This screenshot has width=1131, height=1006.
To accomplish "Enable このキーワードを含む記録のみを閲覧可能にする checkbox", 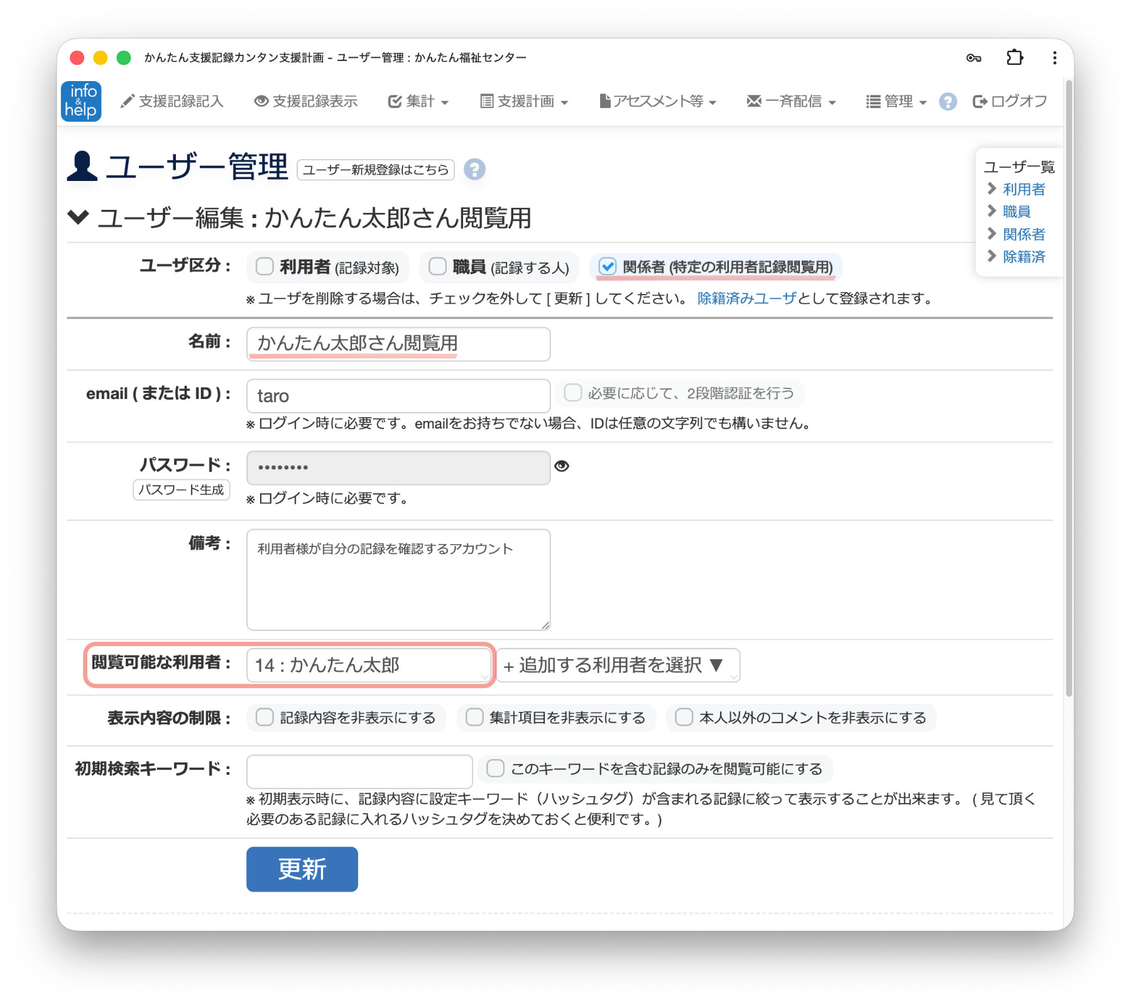I will 495,768.
